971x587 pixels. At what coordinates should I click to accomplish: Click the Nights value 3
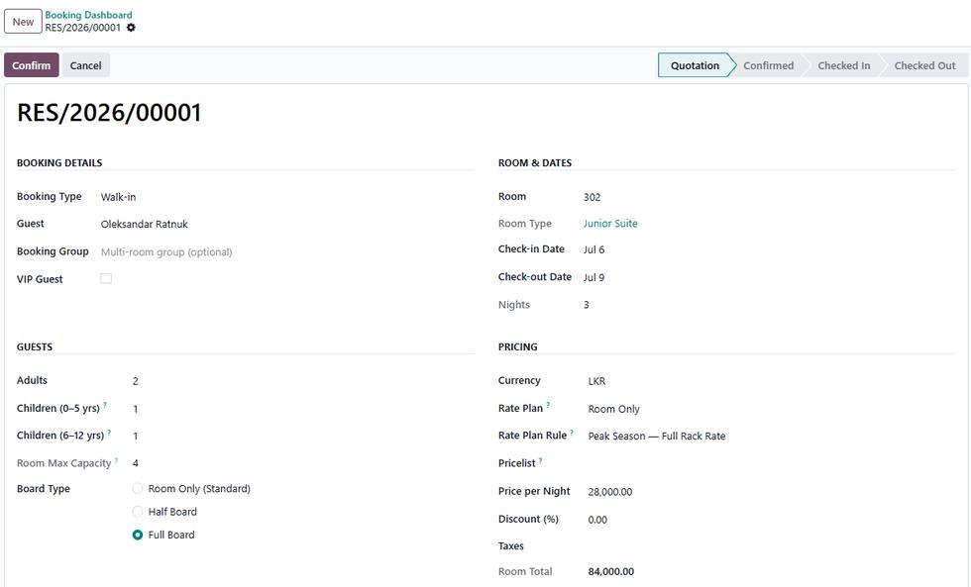click(586, 305)
